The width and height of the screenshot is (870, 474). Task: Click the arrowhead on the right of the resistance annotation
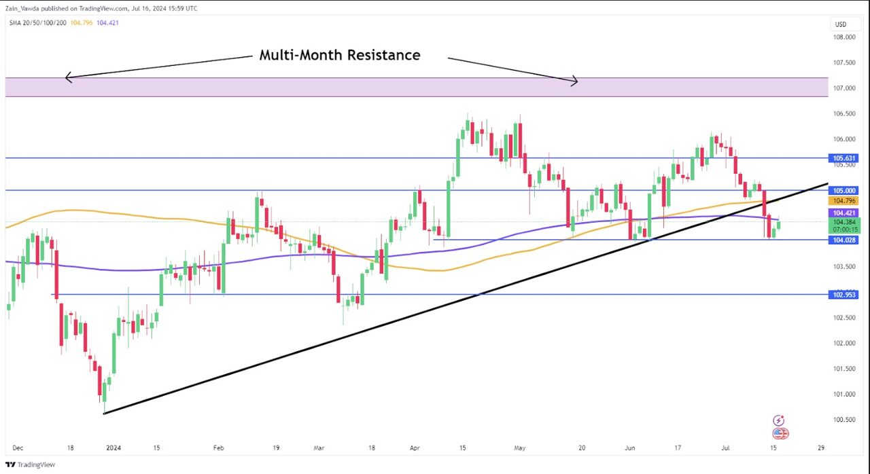(574, 81)
